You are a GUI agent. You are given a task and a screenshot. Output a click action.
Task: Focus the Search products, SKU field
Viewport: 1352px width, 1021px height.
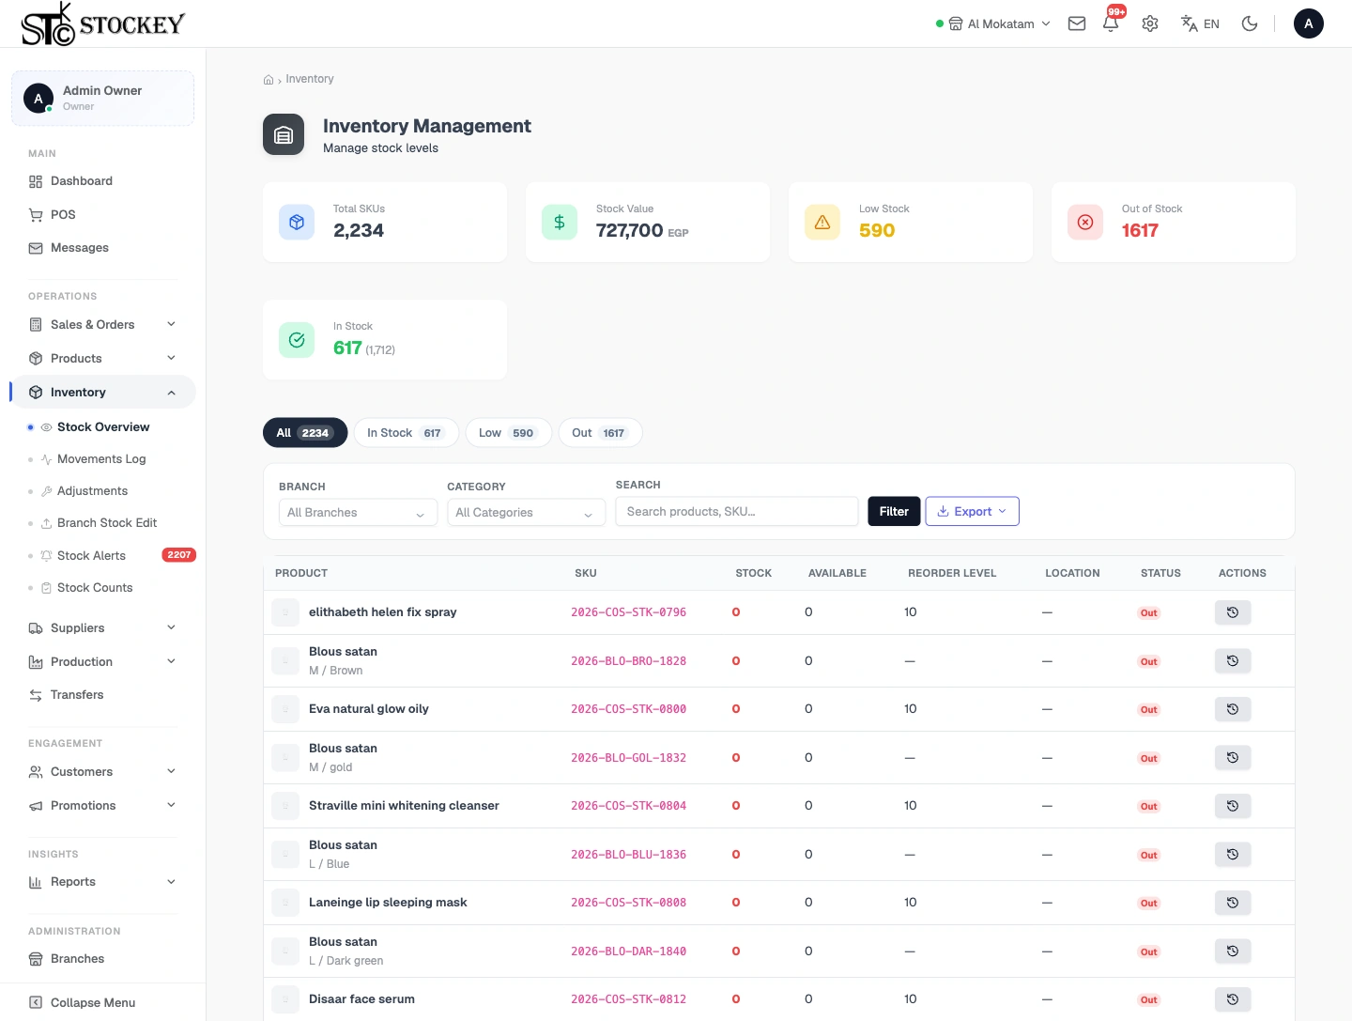(x=737, y=511)
